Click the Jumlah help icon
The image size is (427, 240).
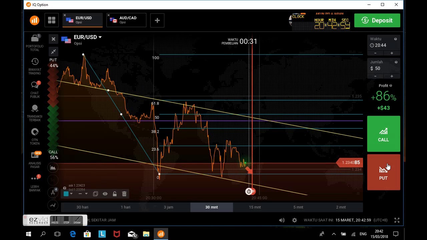coord(396,62)
